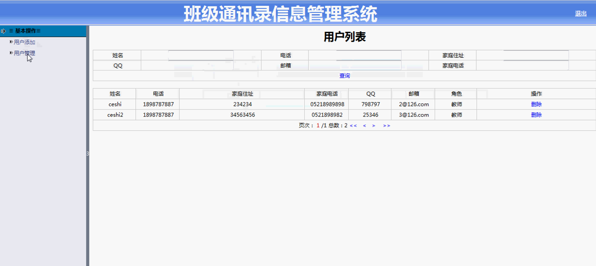Open 用户管理 in the sidebar
The height and width of the screenshot is (266, 596).
pyautogui.click(x=25, y=53)
